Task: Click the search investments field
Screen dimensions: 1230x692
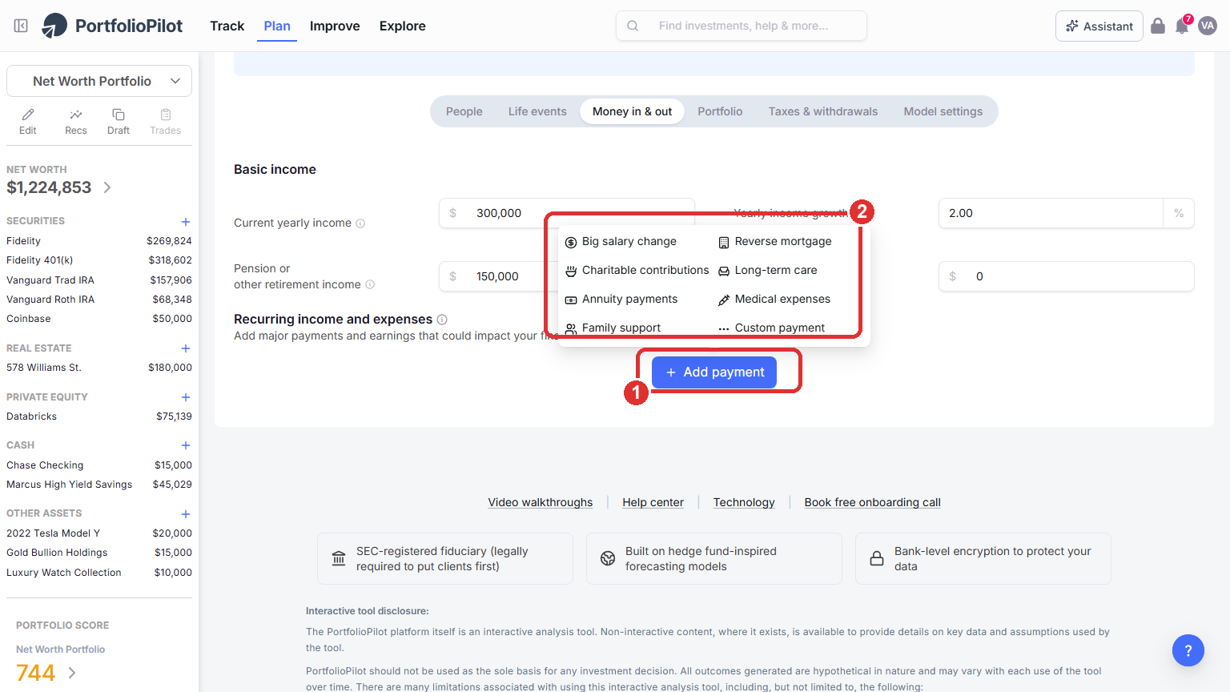Action: [x=742, y=26]
